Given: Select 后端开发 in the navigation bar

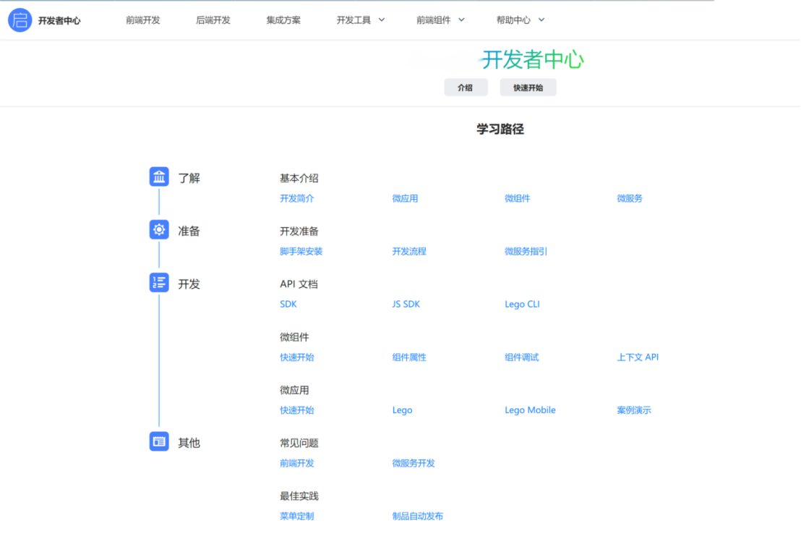Looking at the screenshot, I should click(213, 20).
